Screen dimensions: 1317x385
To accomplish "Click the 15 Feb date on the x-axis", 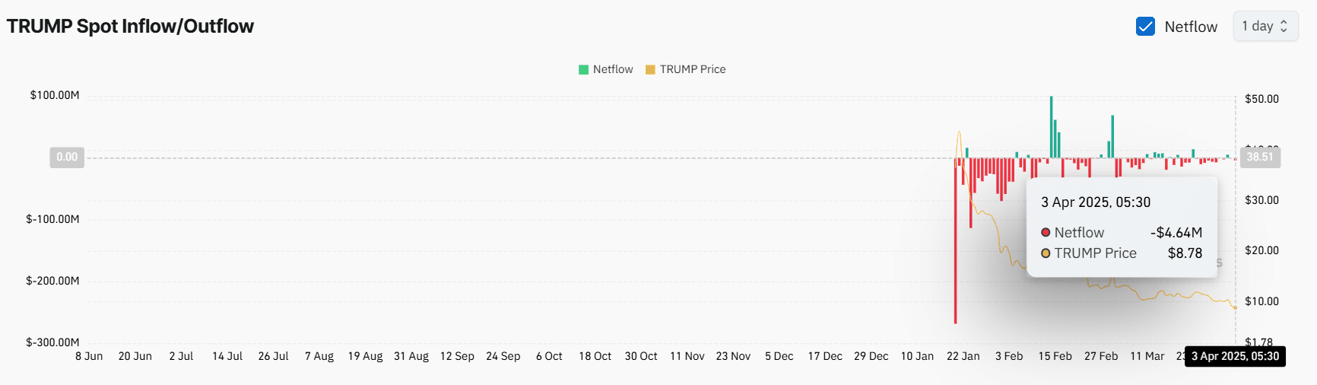I will tap(1055, 356).
